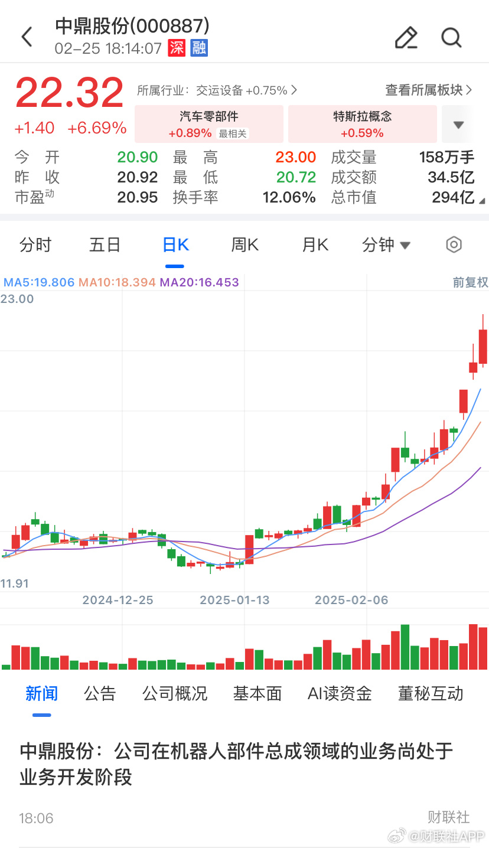The width and height of the screenshot is (489, 848).
Task: Tap the 今开 value 20.90
Action: 138,158
